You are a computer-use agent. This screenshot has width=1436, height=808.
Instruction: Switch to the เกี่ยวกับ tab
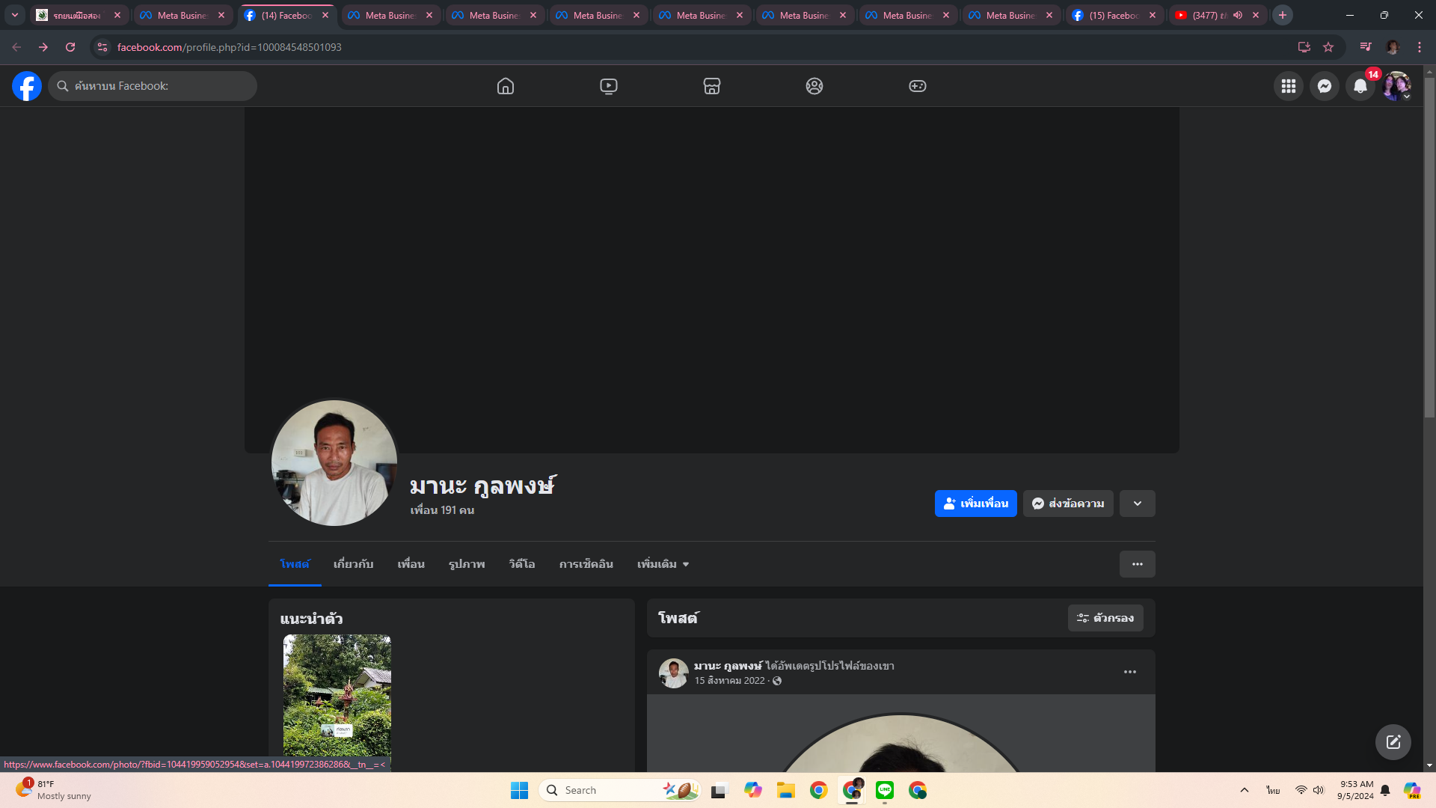(x=353, y=564)
